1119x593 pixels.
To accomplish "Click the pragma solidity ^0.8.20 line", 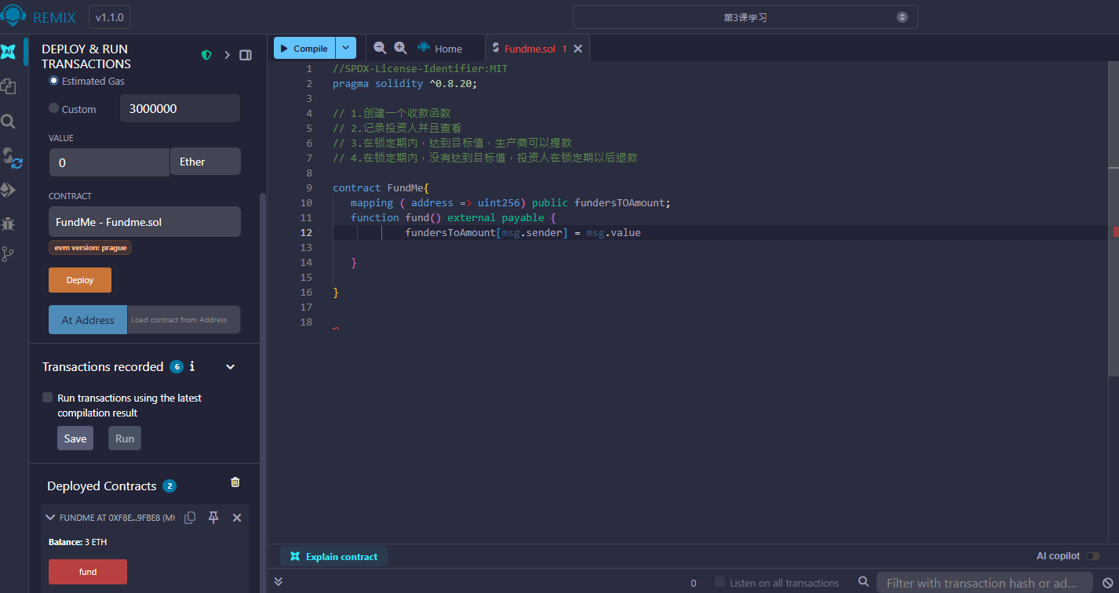I will click(404, 84).
